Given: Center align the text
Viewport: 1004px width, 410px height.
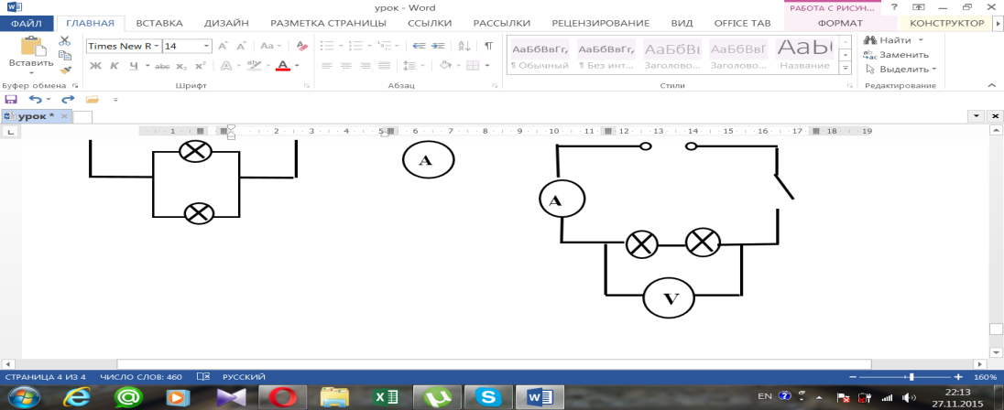Looking at the screenshot, I should (x=345, y=66).
